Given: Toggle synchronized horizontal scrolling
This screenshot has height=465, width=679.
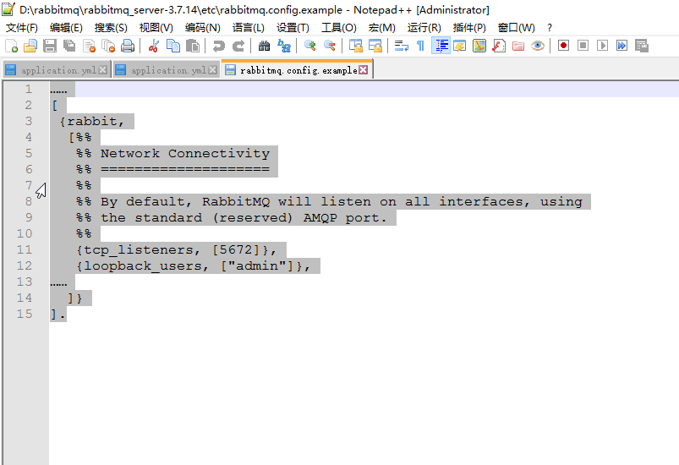Looking at the screenshot, I should [x=375, y=46].
